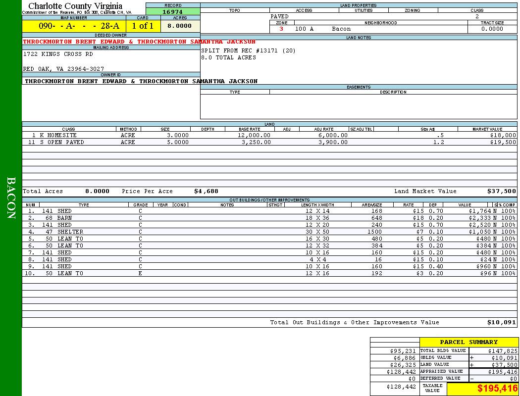Click the Land Market Value total $37,500

coord(501,191)
